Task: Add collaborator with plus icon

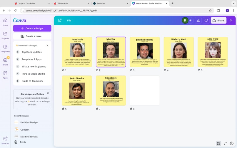Action: click(x=191, y=20)
